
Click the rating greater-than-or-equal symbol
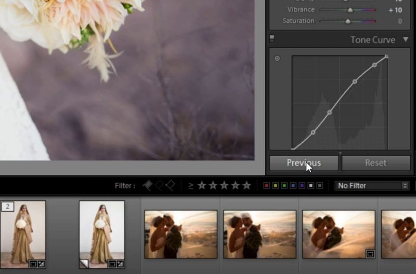[190, 186]
